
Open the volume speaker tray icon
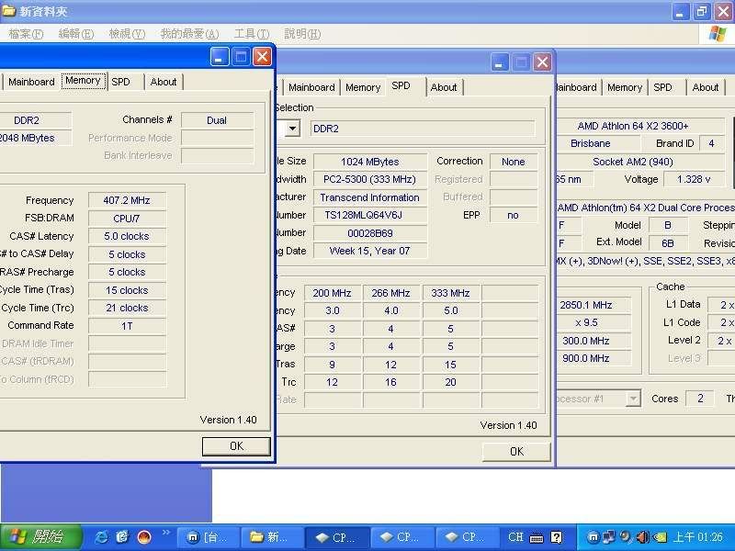coord(642,537)
